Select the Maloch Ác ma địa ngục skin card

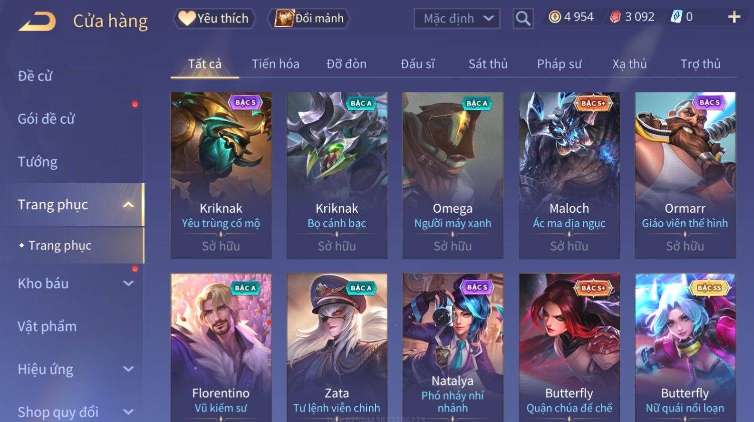coord(569,175)
